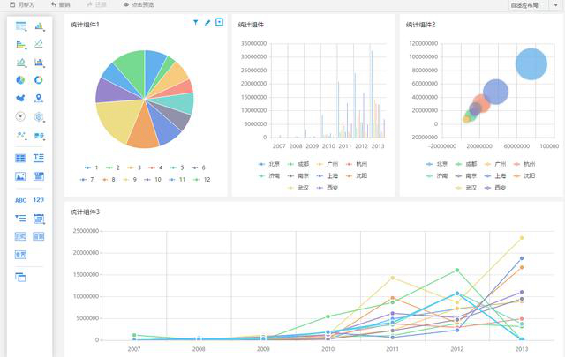The height and width of the screenshot is (357, 565).
Task: Toggle legend series 1 in pie chart
Action: (93, 167)
